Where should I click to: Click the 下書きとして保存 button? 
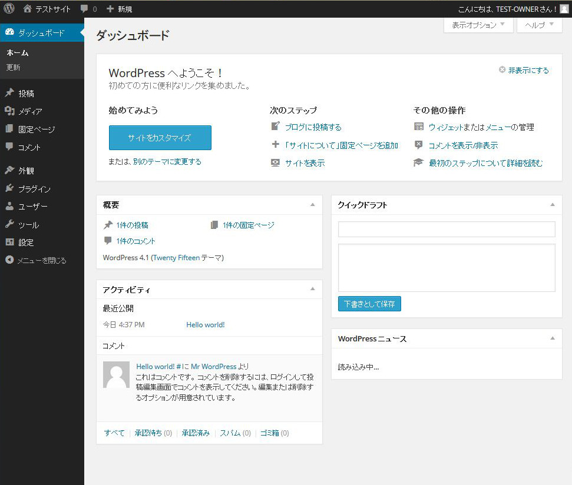[x=369, y=304]
